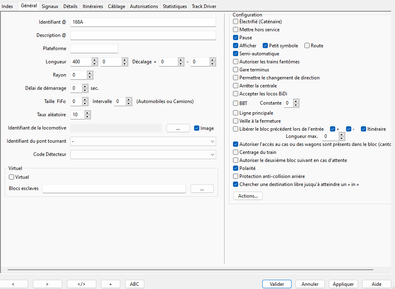The image size is (395, 289).
Task: Increase the Taille FiFo value
Action: click(85, 99)
